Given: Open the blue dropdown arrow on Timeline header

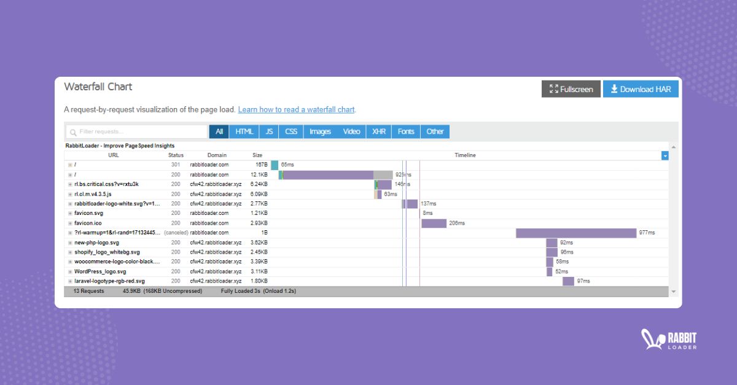Looking at the screenshot, I should coord(665,155).
